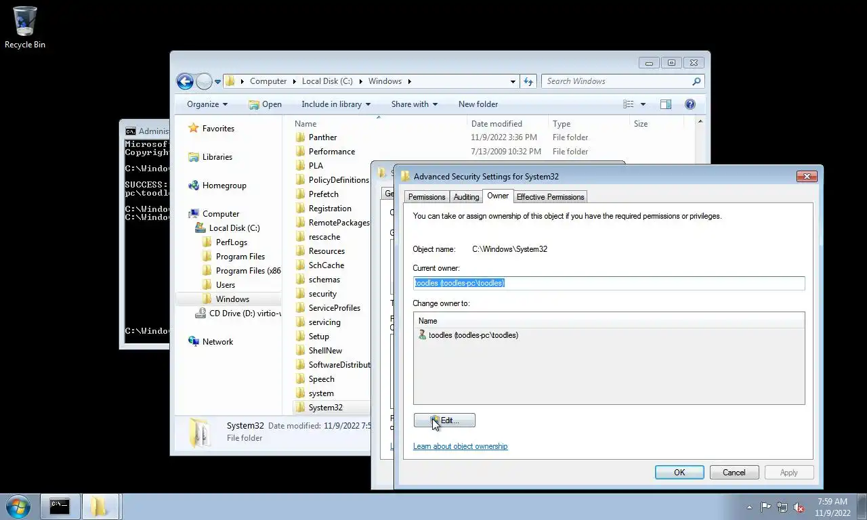The image size is (867, 520).
Task: Click the Back arrow in Explorer
Action: point(185,81)
